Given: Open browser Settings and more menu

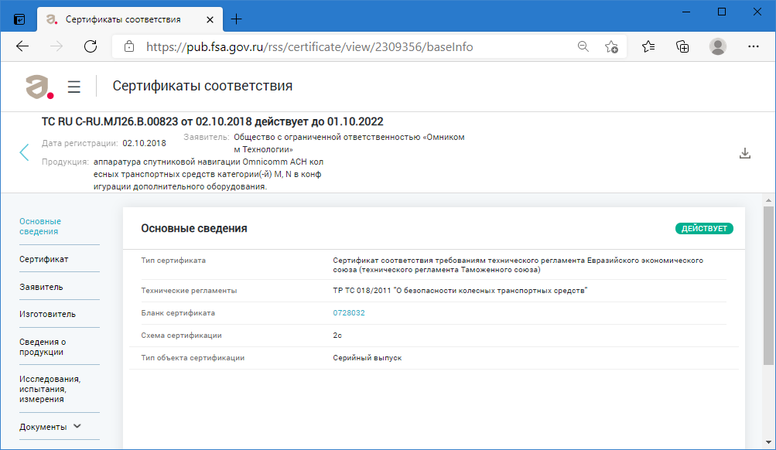Looking at the screenshot, I should (753, 46).
